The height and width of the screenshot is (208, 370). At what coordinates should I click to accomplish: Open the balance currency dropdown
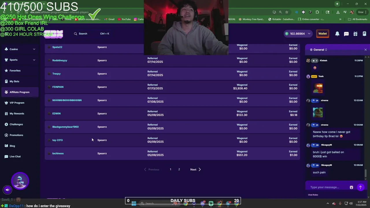[x=309, y=34]
